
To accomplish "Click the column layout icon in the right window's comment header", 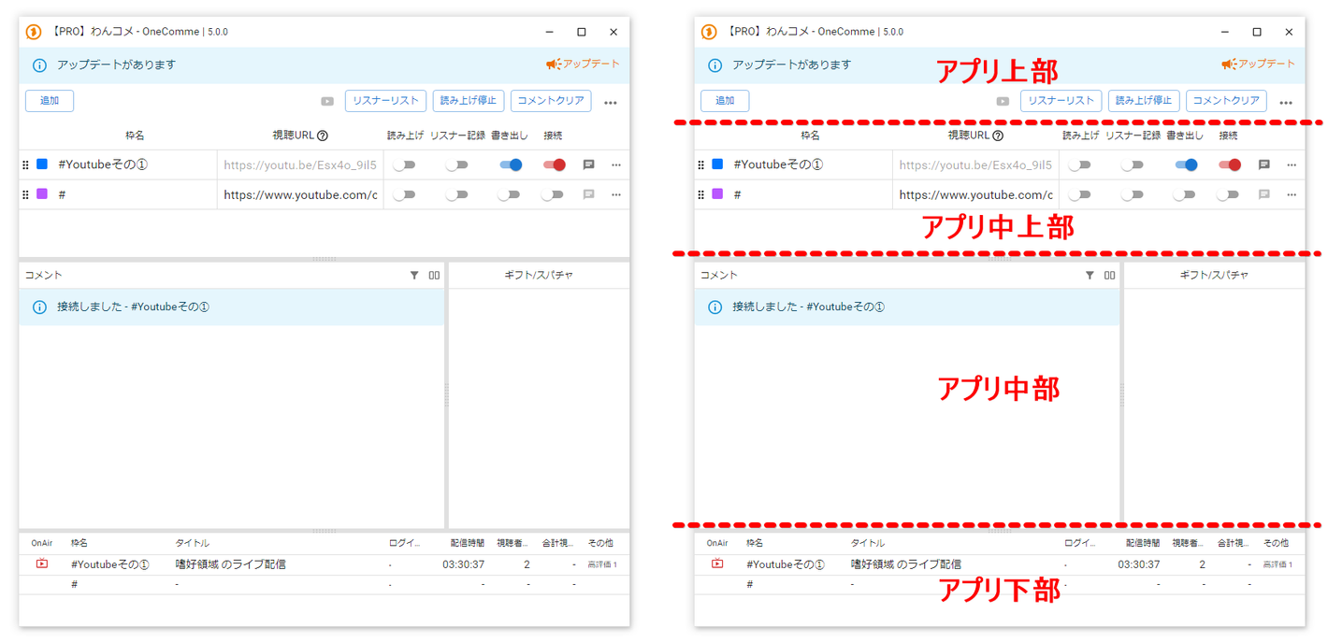I will click(1109, 276).
